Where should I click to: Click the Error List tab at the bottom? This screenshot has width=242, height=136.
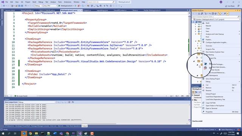(53, 126)
